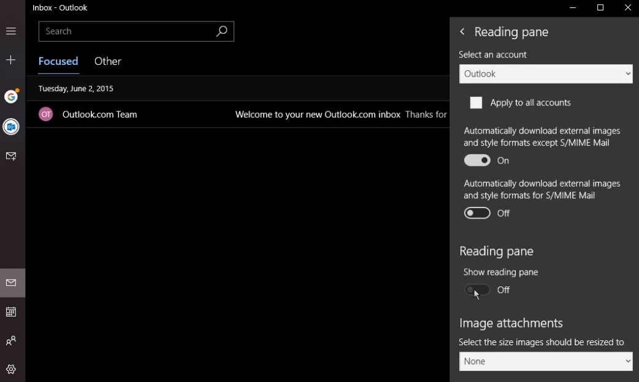This screenshot has height=382, width=639.
Task: Open the People contacts icon
Action: 11,340
